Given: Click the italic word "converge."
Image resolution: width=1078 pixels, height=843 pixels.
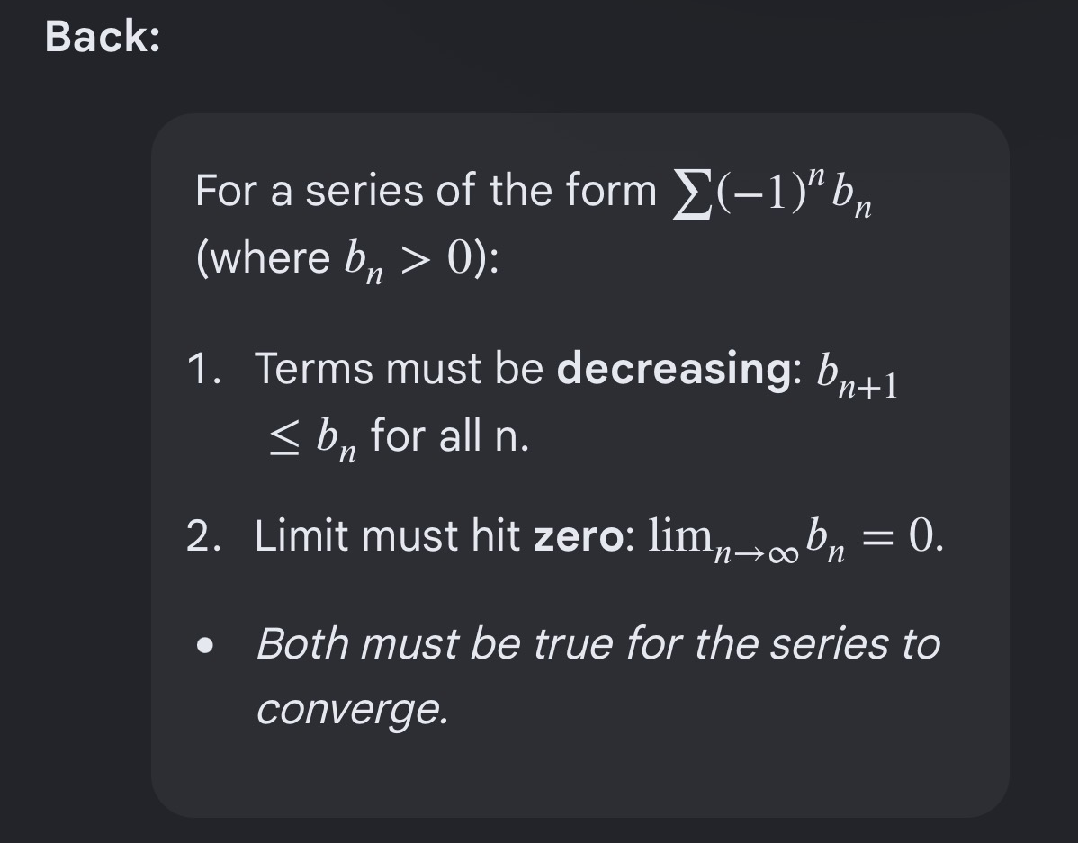Looking at the screenshot, I should (352, 710).
